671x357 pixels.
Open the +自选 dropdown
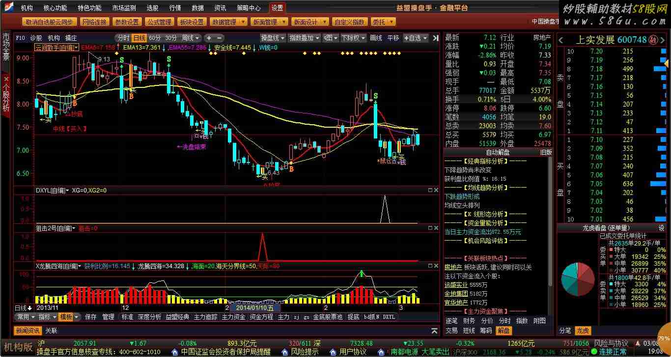pyautogui.click(x=416, y=38)
